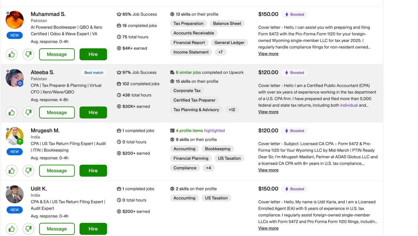The image size is (418, 236).
Task: View more of Udit K.'s cover letter
Action: click(268, 228)
